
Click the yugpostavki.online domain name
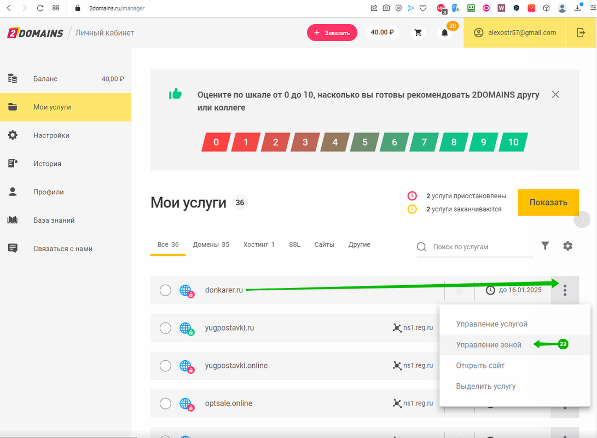coord(236,366)
